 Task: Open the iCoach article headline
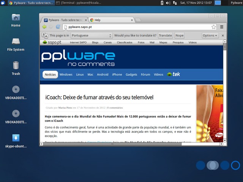pos(99,97)
